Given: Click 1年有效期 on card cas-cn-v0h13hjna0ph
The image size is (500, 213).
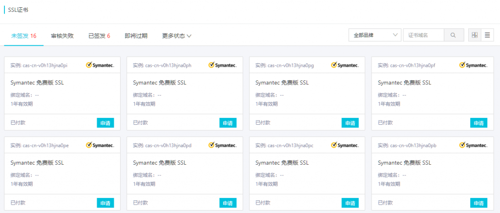Looking at the screenshot, I should pos(144,104).
